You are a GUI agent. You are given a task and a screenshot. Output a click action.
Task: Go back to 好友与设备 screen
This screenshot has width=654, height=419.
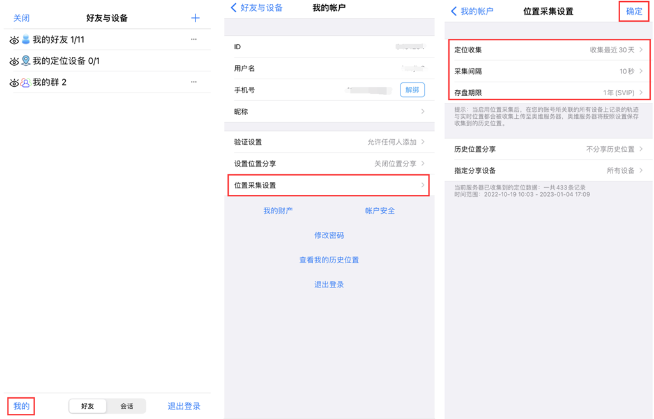[x=257, y=8]
